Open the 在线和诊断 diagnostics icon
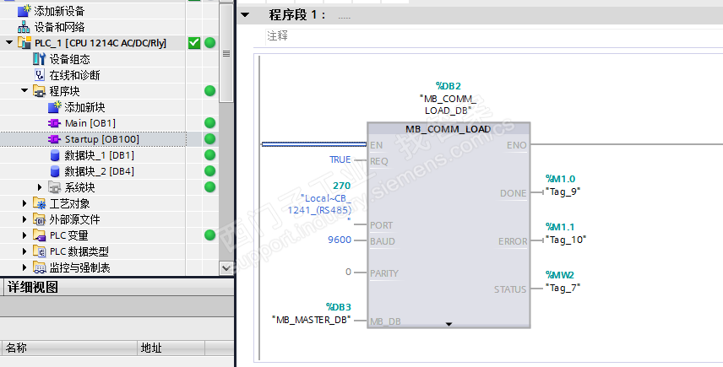The width and height of the screenshot is (723, 367). [39, 75]
